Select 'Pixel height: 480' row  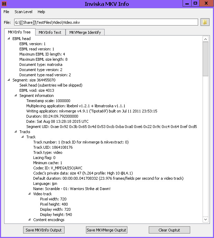(54, 204)
